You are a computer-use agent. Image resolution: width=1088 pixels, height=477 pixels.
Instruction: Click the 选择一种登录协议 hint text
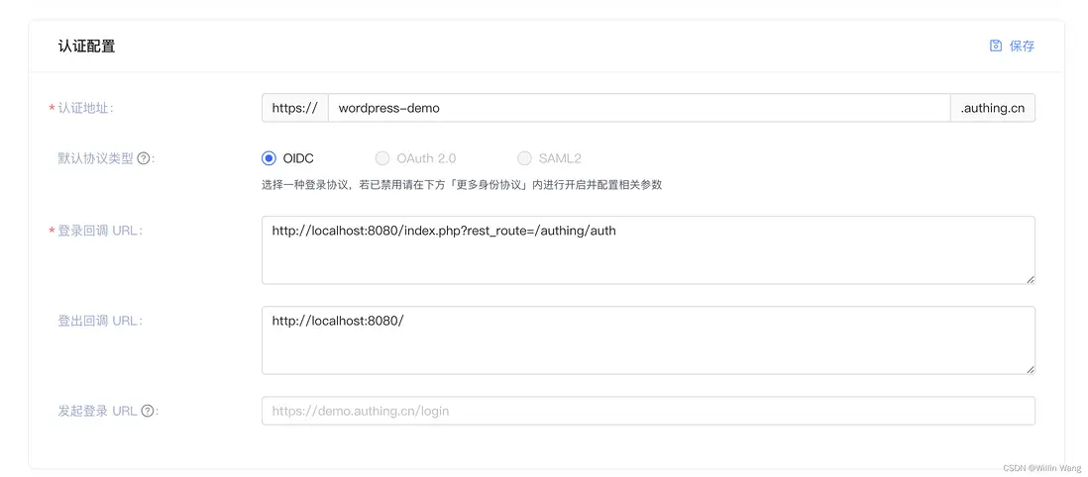click(x=462, y=185)
